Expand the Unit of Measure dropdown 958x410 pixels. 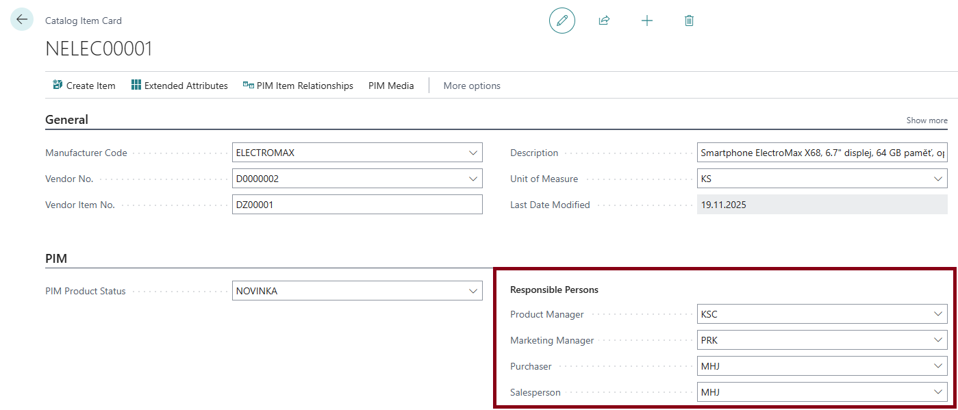938,179
